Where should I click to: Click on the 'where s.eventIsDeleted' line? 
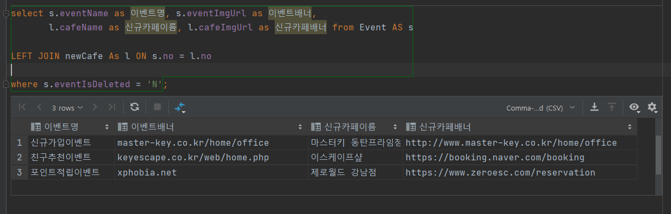coord(90,84)
